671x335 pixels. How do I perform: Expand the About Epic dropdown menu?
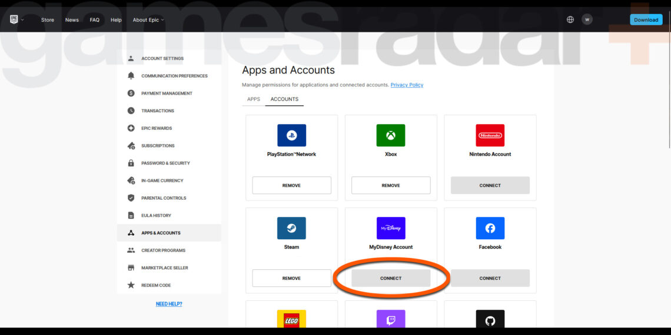(x=148, y=20)
